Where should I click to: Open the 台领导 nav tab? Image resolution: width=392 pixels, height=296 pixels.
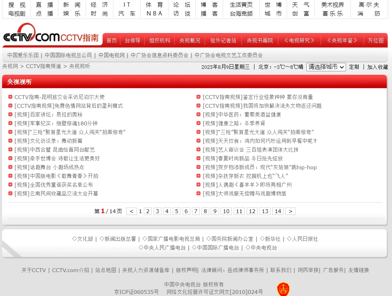[133, 40]
